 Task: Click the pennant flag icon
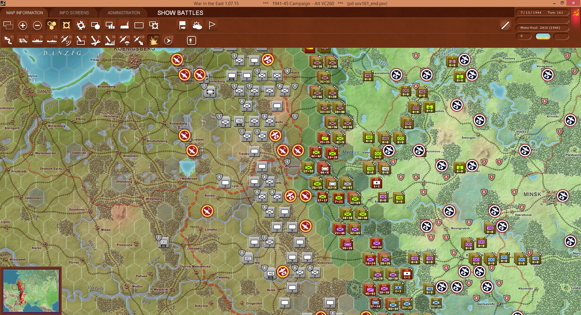click(x=212, y=25)
